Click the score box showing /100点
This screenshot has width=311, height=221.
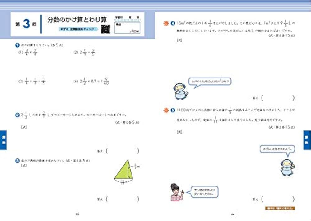coord(127,28)
